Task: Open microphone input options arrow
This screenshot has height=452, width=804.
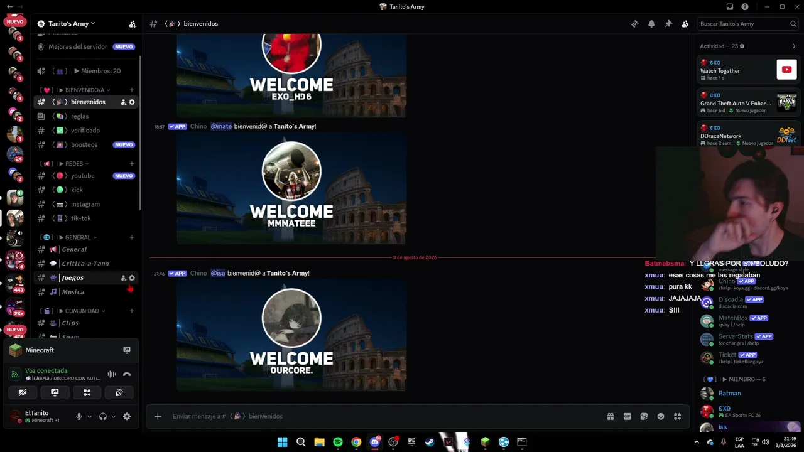Action: click(x=89, y=416)
